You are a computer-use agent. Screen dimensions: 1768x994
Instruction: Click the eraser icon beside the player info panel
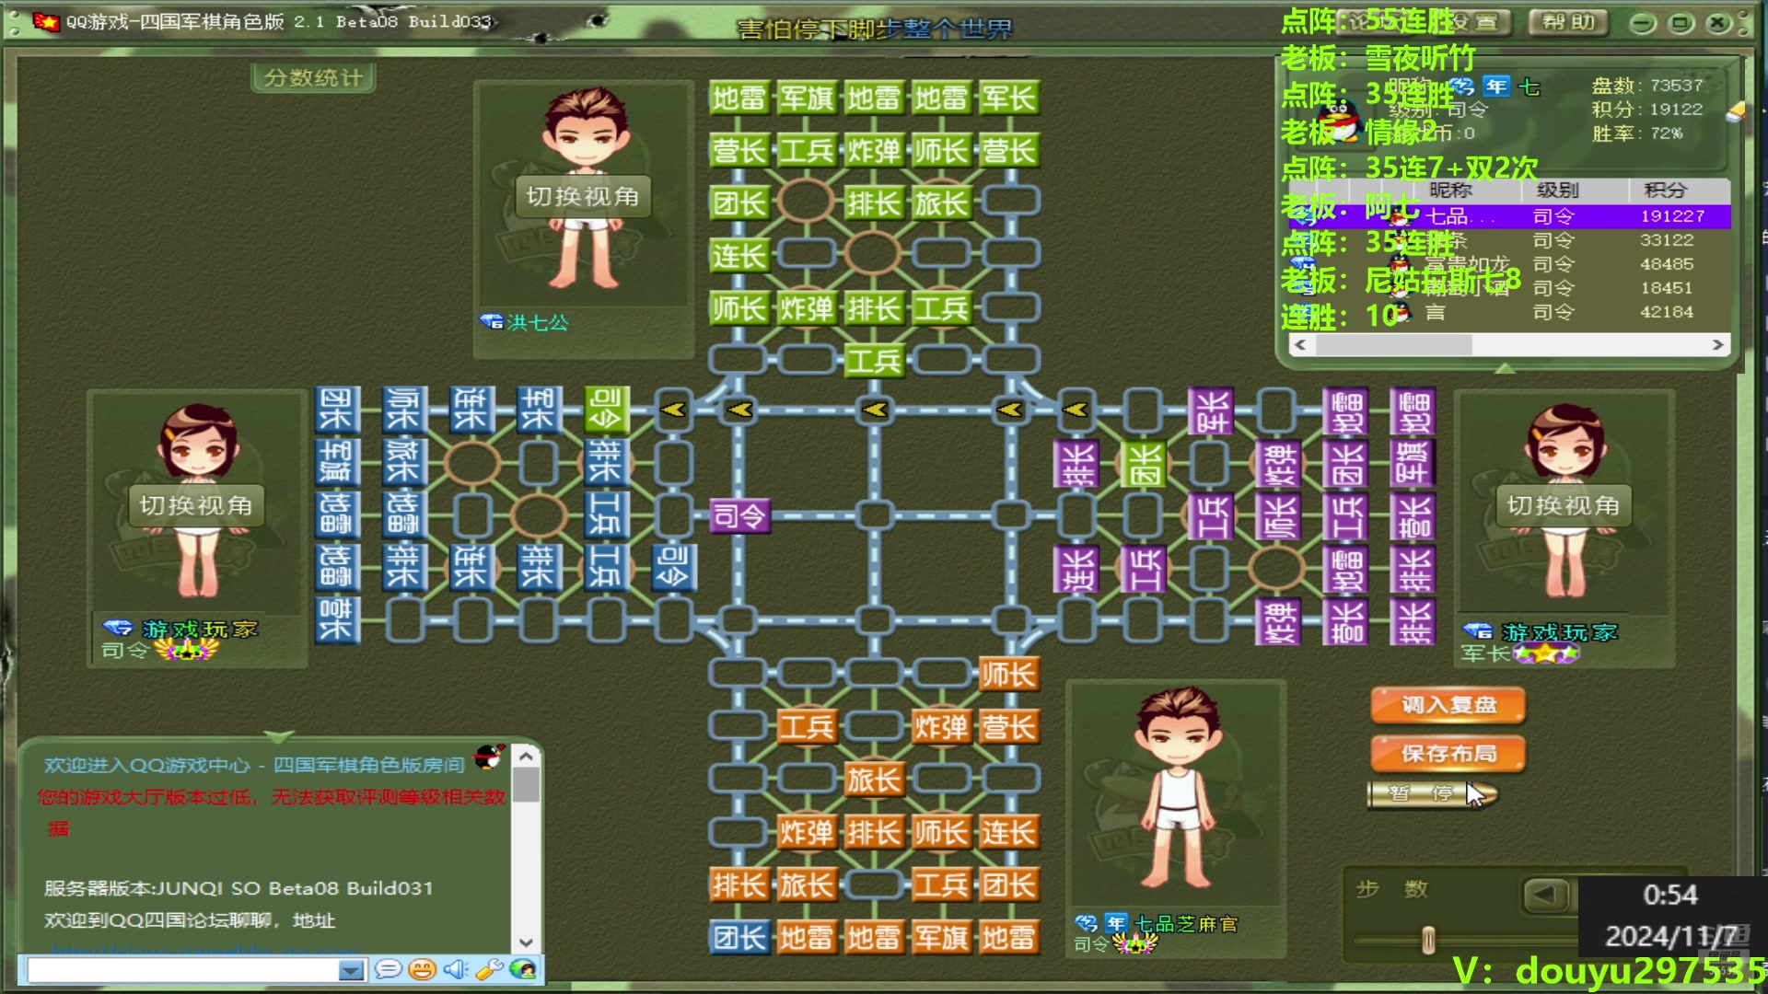(1735, 112)
